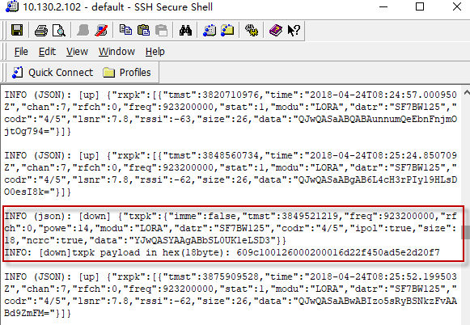Click the Save floppy disk icon
The image size is (470, 325).
coord(17,30)
